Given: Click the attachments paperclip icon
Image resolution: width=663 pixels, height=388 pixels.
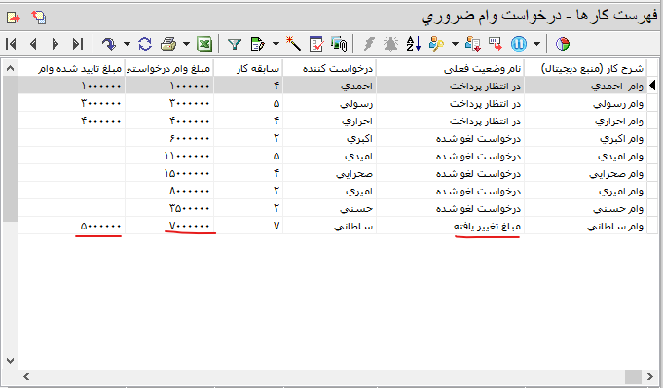Looking at the screenshot, I should (x=339, y=44).
